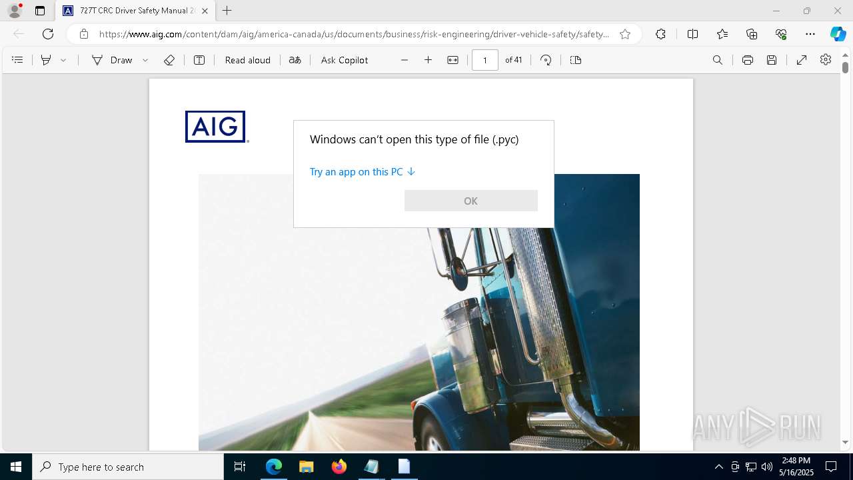Activate the Draw tool
Image resolution: width=853 pixels, height=480 pixels.
113,60
